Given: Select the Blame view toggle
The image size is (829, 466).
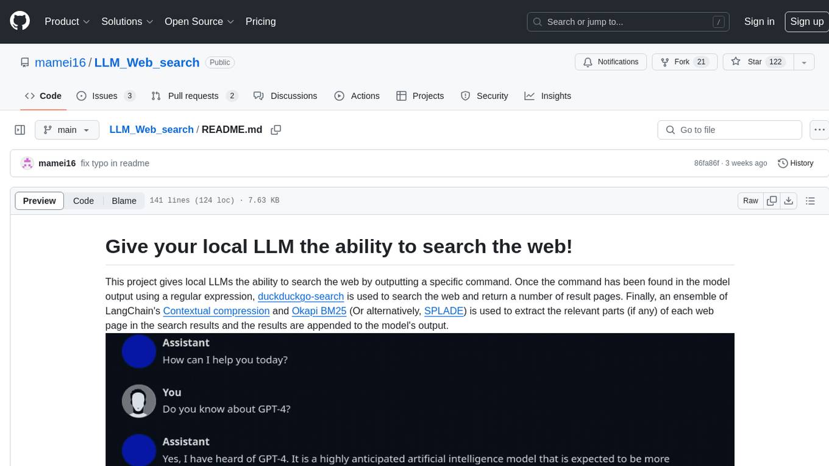Looking at the screenshot, I should pyautogui.click(x=124, y=201).
